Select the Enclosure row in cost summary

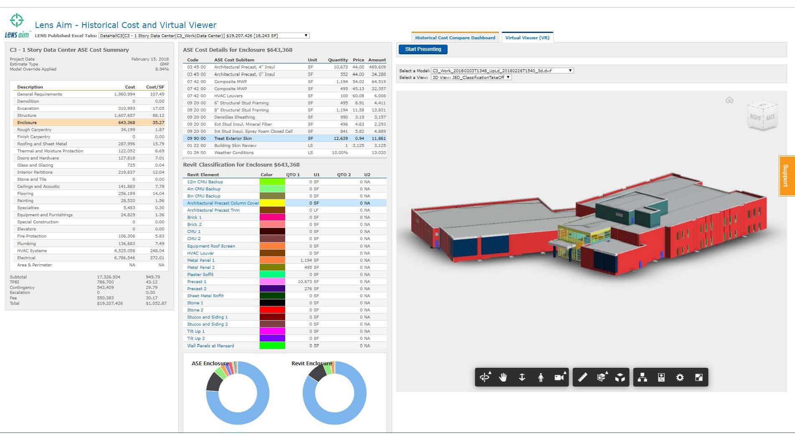tap(90, 123)
